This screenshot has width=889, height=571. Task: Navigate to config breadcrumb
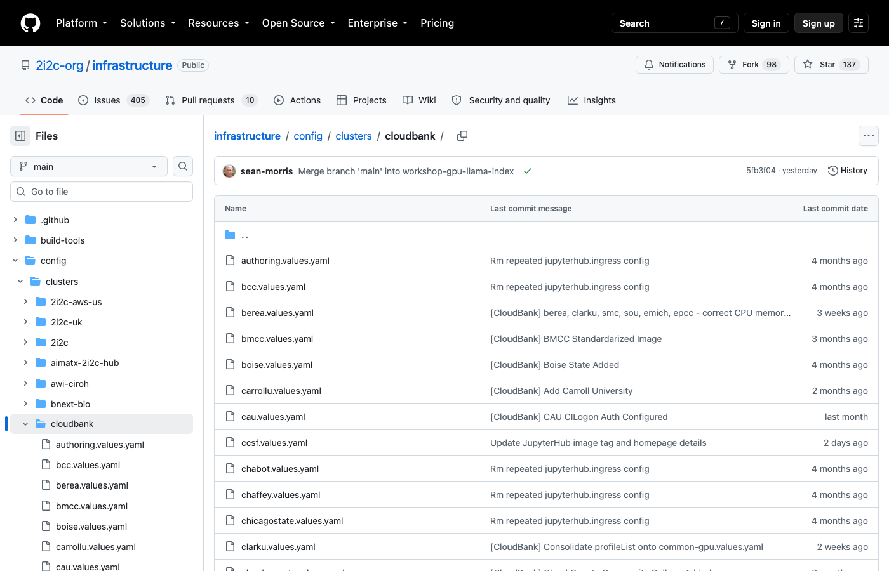(308, 136)
